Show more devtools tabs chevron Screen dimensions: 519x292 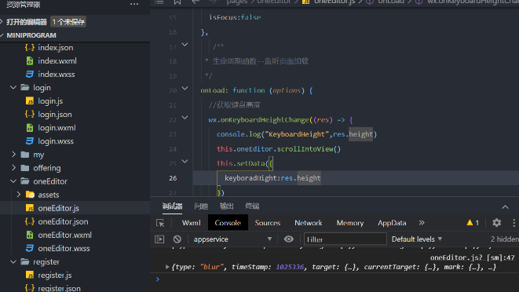click(x=422, y=223)
